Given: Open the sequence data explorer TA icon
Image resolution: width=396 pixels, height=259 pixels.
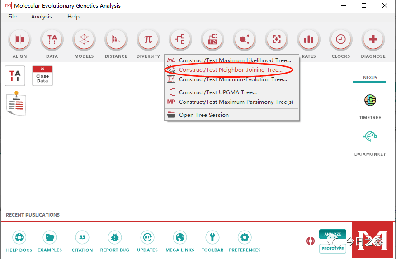Looking at the screenshot, I should 15,76.
